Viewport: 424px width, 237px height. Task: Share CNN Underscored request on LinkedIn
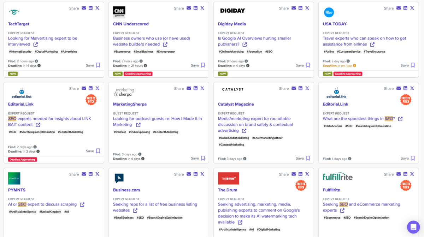coord(195,8)
